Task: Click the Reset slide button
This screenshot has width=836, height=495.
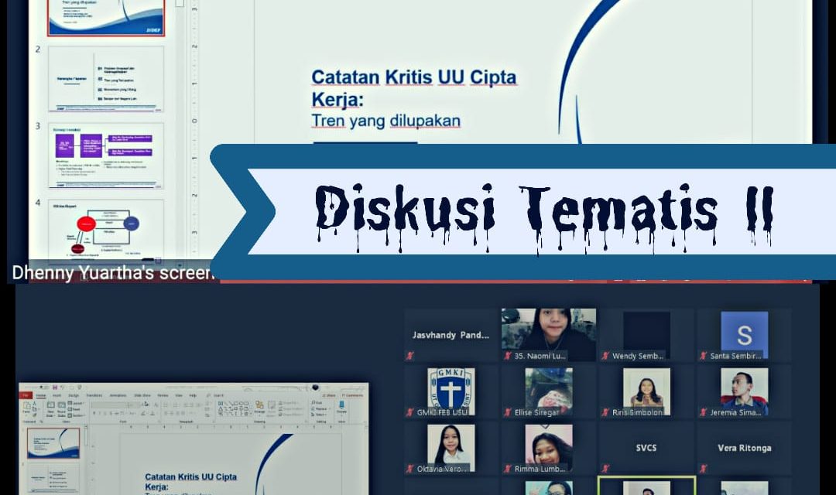Action: click(74, 409)
